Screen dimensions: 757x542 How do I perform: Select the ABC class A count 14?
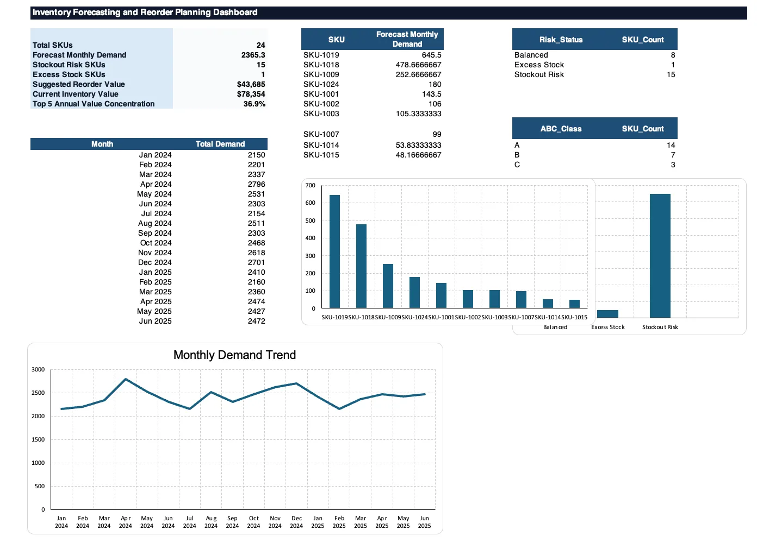(671, 145)
